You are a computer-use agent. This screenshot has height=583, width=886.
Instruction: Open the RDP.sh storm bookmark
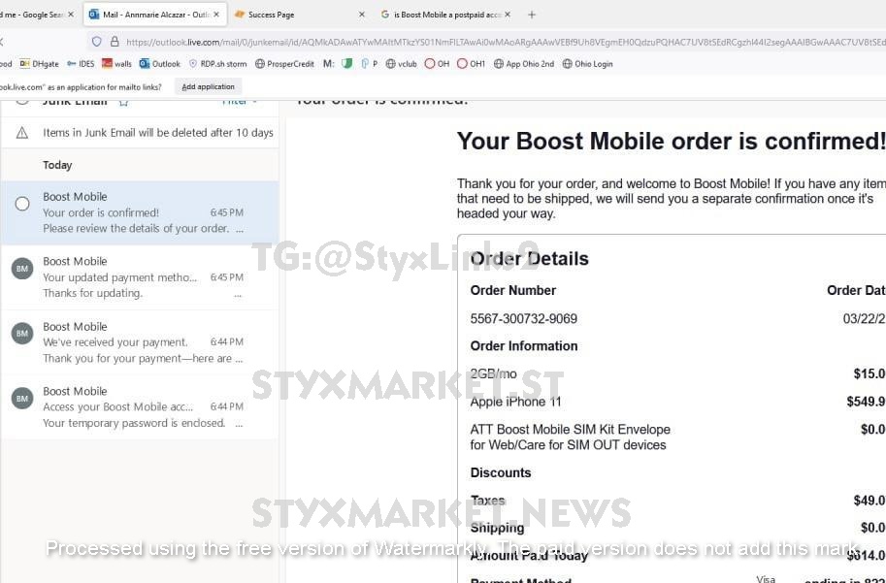pos(217,64)
